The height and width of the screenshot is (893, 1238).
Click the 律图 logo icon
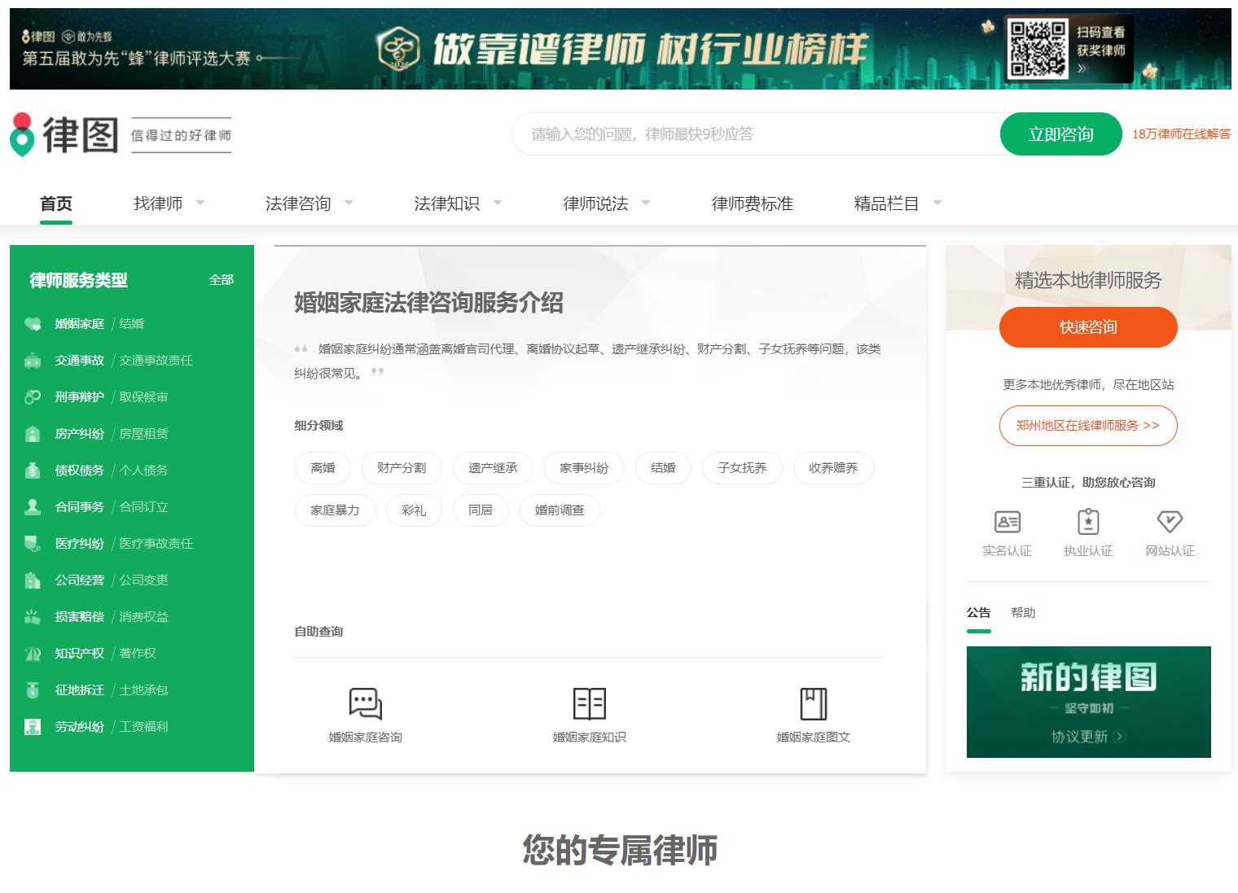point(23,135)
